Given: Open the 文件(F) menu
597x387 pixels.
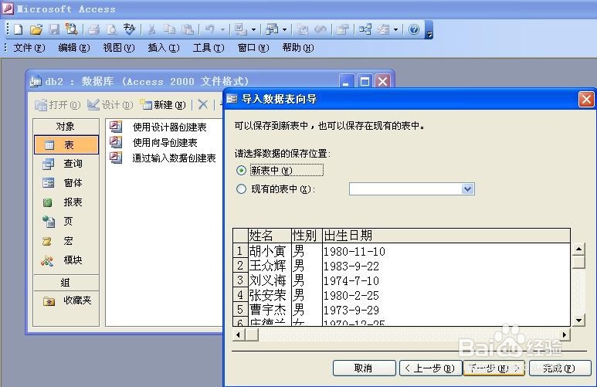Looking at the screenshot, I should [29, 48].
